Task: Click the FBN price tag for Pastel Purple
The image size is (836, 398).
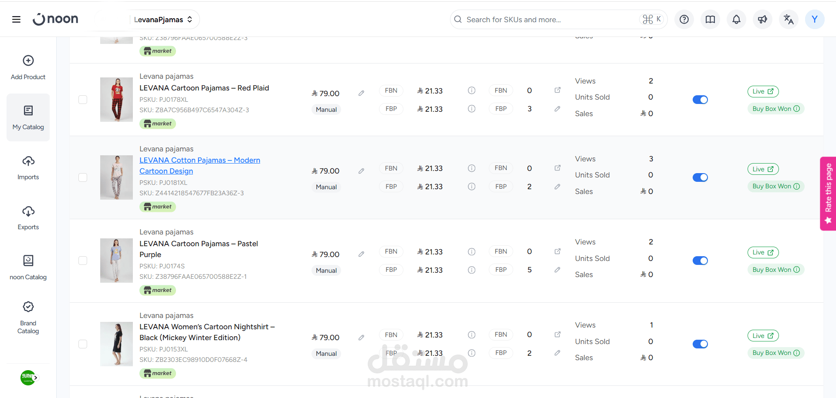Action: (391, 251)
